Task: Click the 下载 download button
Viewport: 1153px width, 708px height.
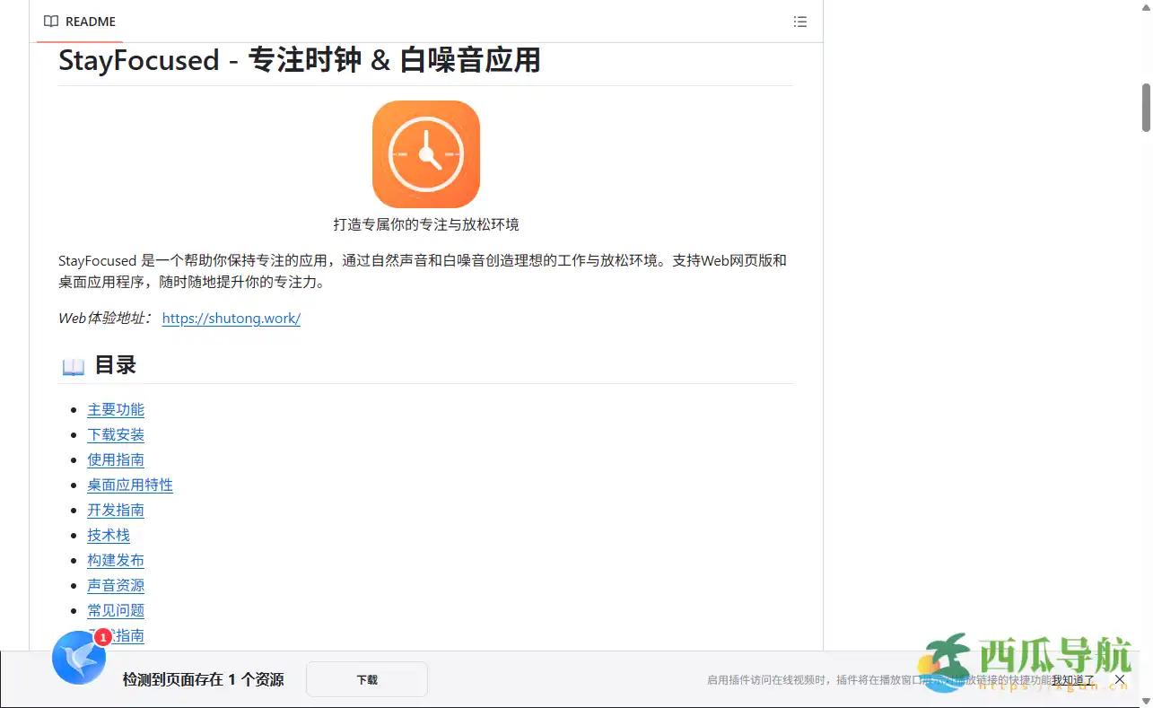Action: pos(366,679)
